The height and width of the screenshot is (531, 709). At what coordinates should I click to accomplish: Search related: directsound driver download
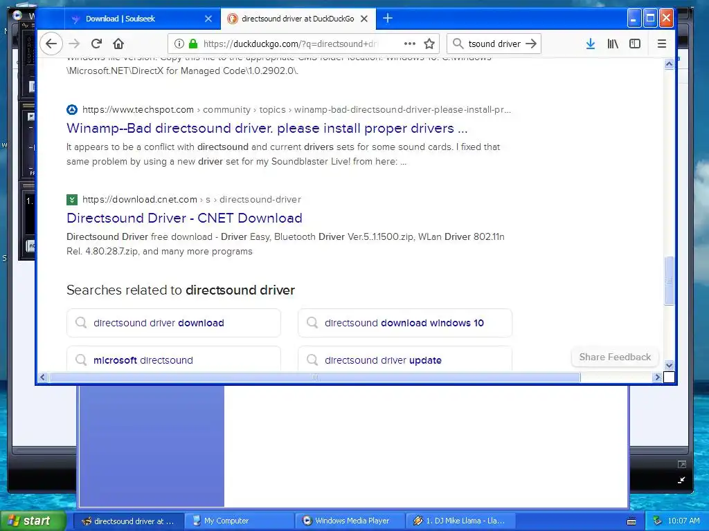[x=174, y=323]
